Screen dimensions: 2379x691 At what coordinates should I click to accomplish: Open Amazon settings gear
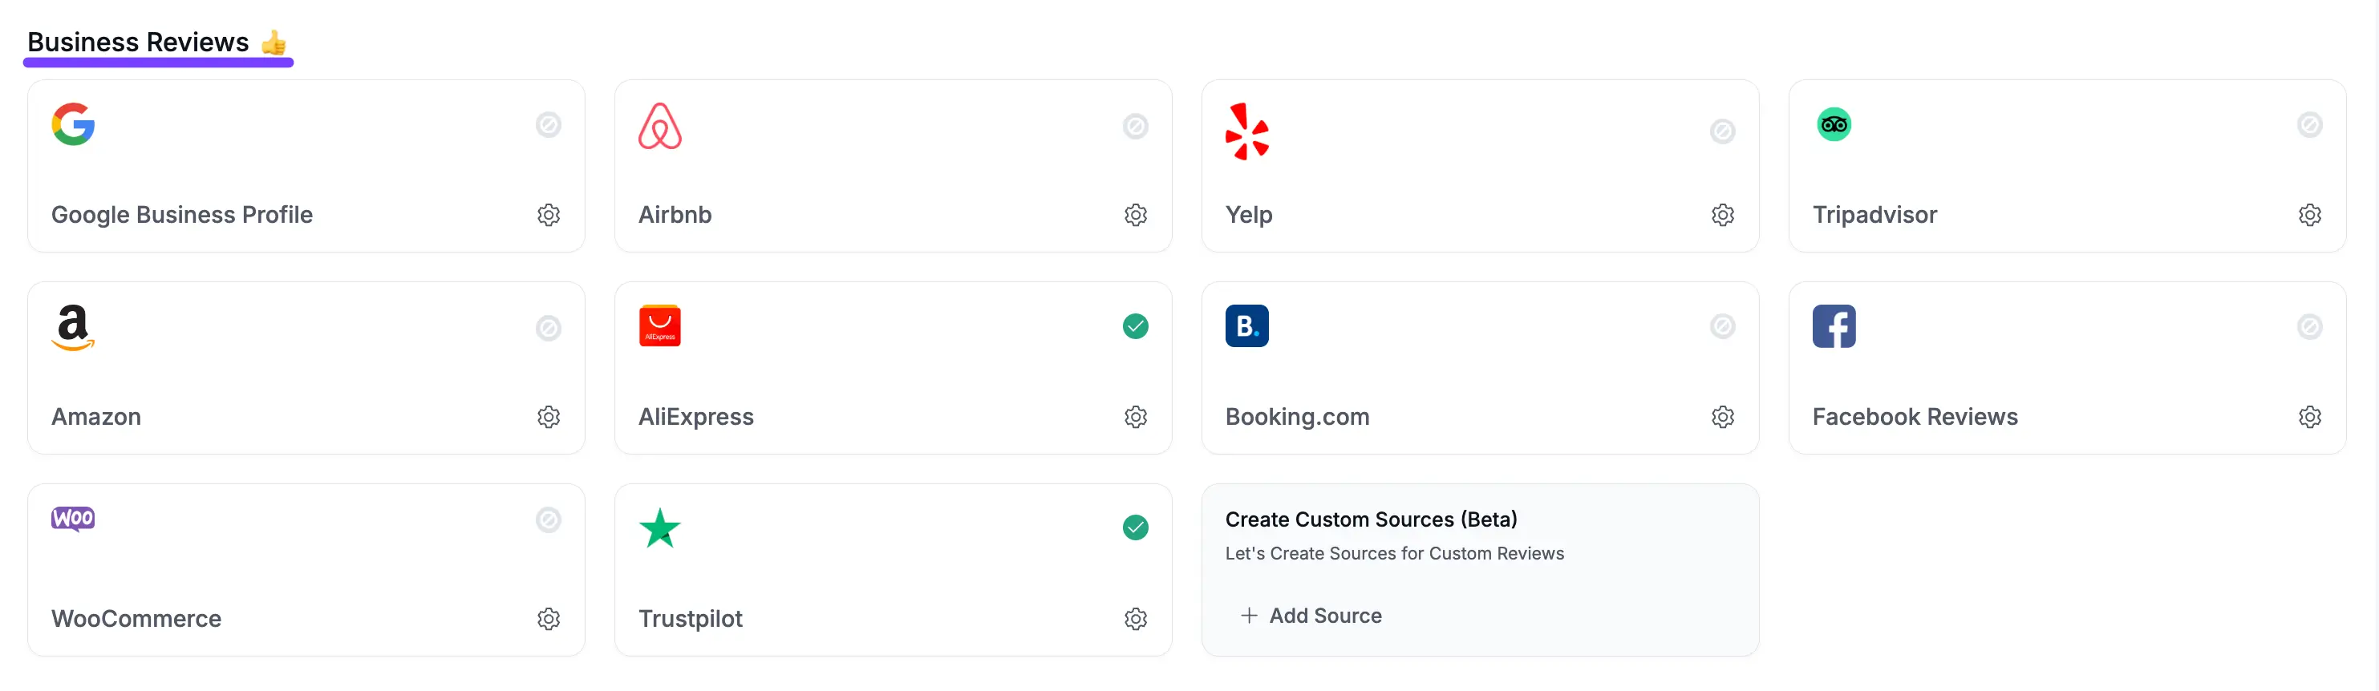coord(549,417)
